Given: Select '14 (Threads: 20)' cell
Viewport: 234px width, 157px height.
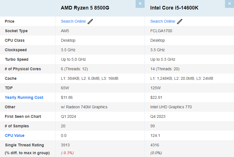Looking at the screenshot, I should [x=165, y=69].
